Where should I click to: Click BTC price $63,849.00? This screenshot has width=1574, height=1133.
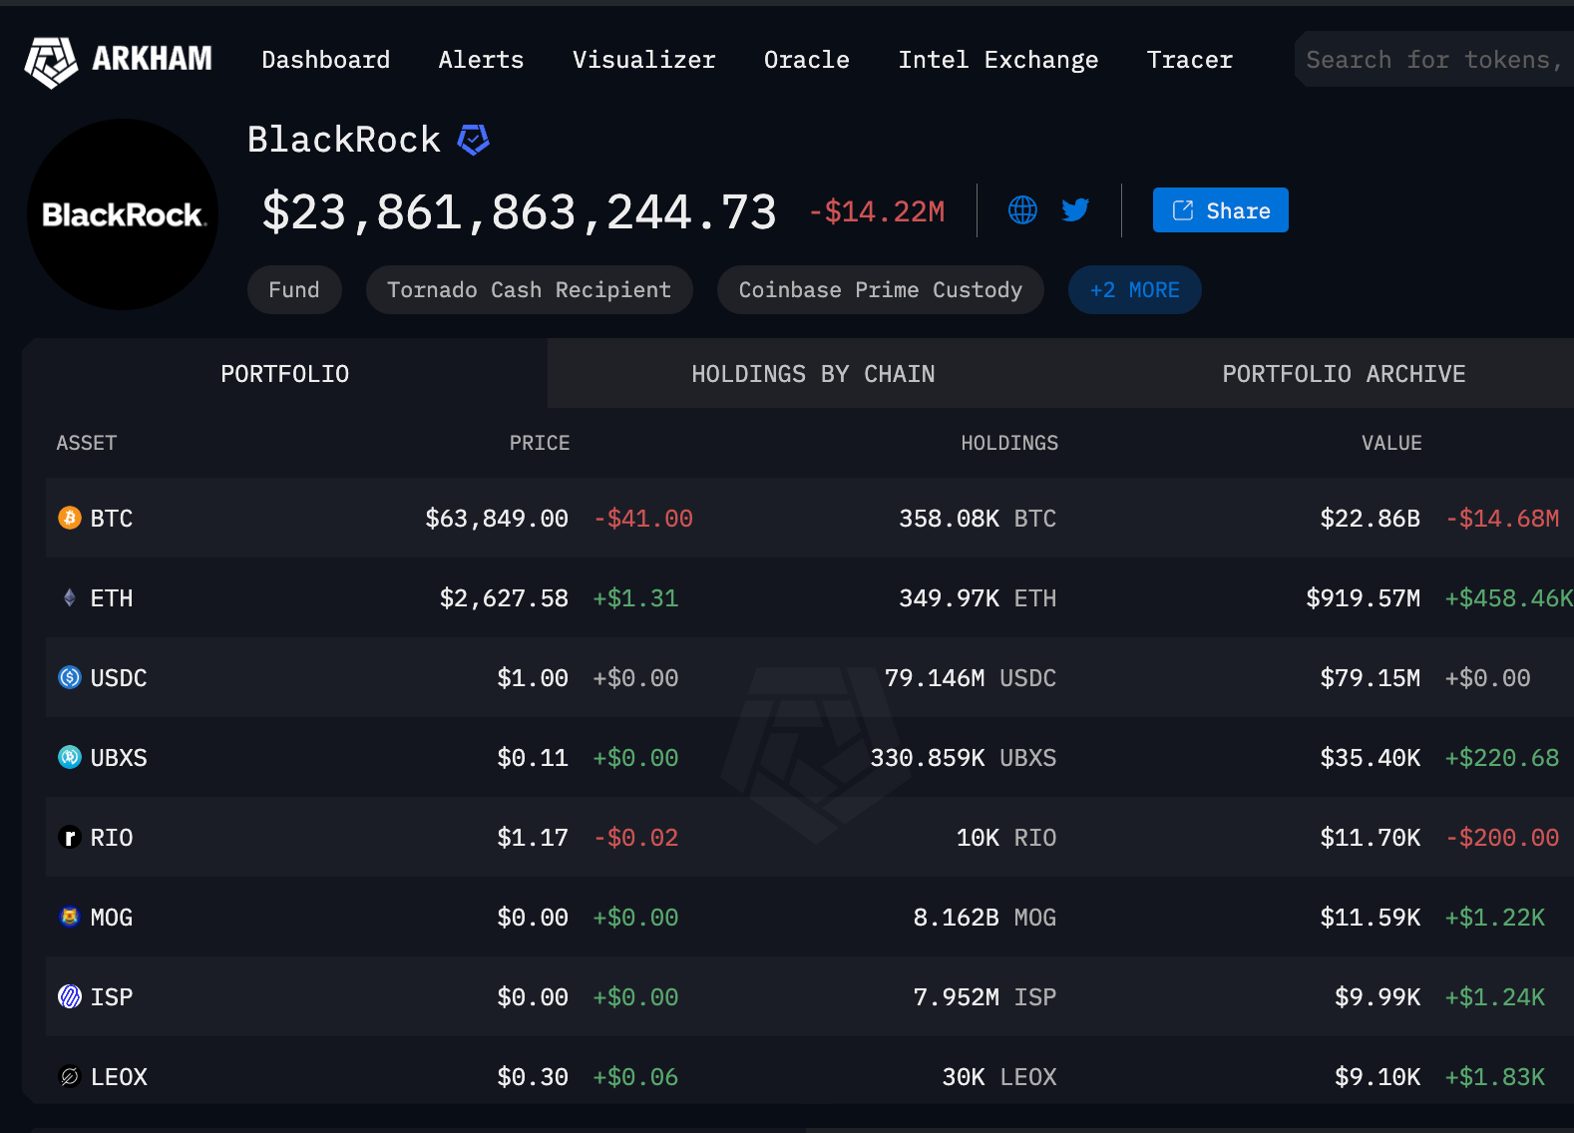[497, 519]
